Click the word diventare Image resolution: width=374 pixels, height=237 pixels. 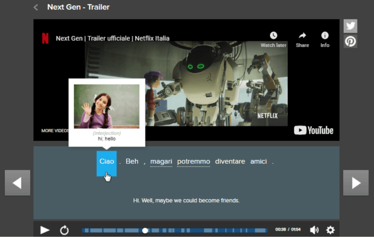230,162
